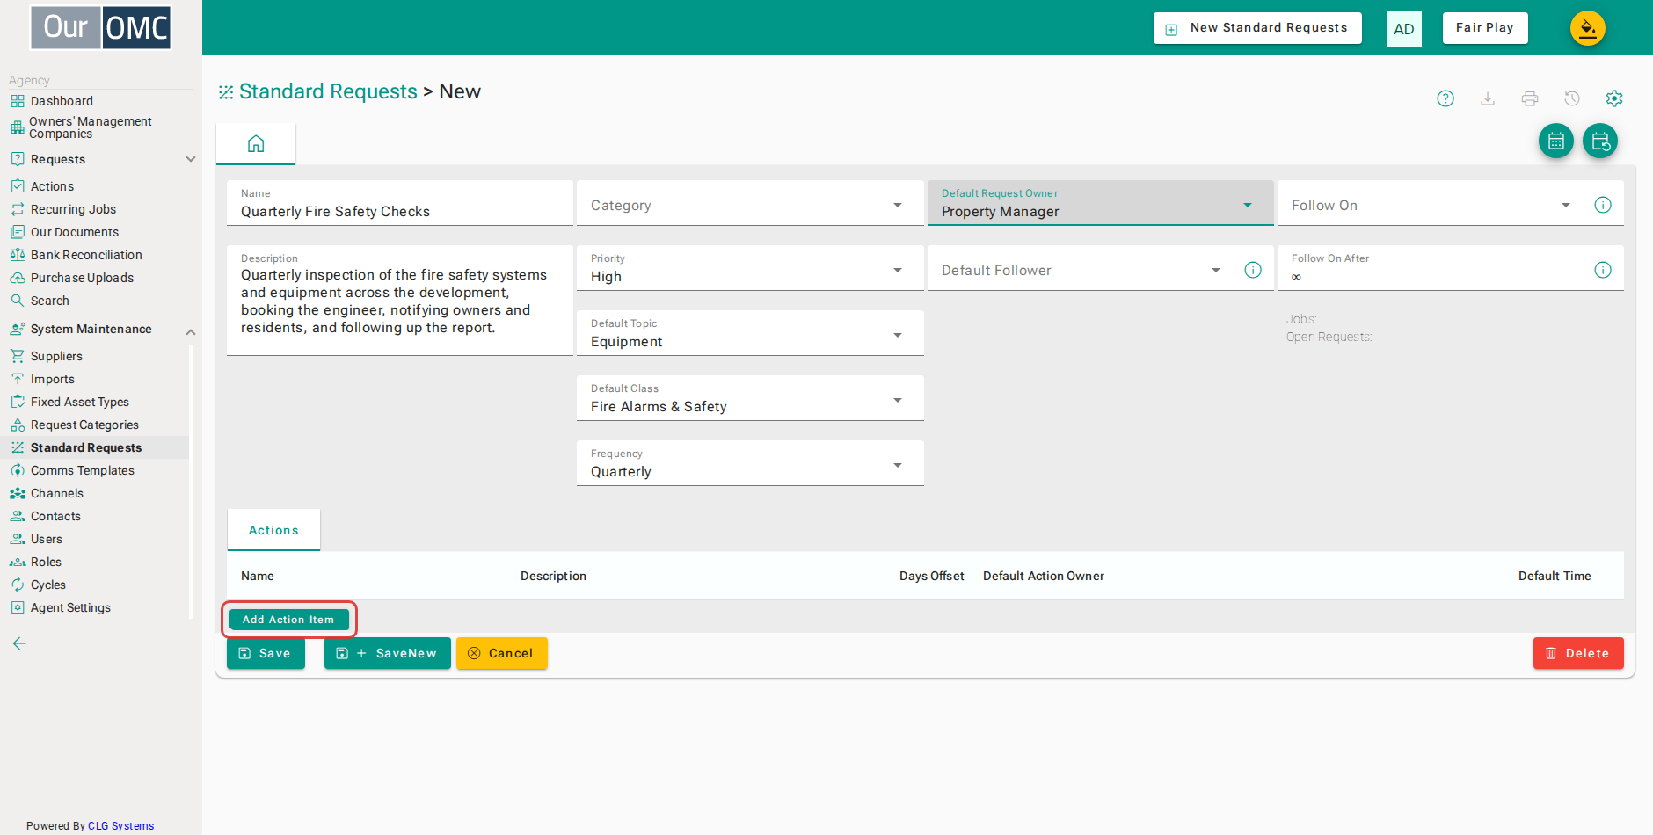This screenshot has height=835, width=1653.
Task: Open the Category dropdown
Action: click(x=750, y=204)
